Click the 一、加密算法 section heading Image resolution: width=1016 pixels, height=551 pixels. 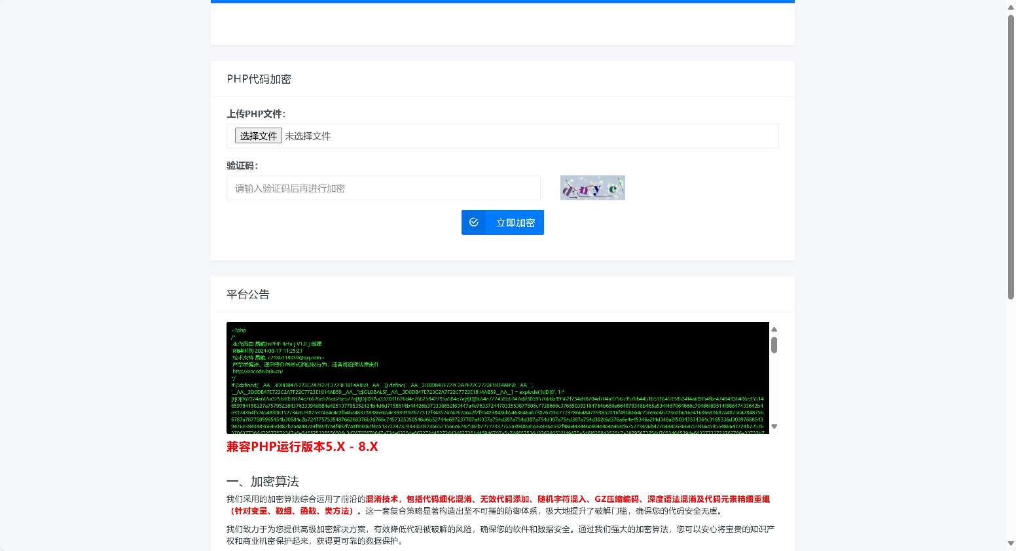pos(263,482)
